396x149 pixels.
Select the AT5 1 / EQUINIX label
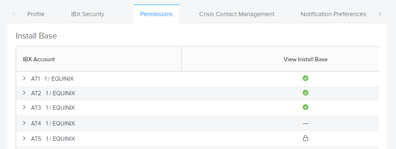pyautogui.click(x=53, y=139)
